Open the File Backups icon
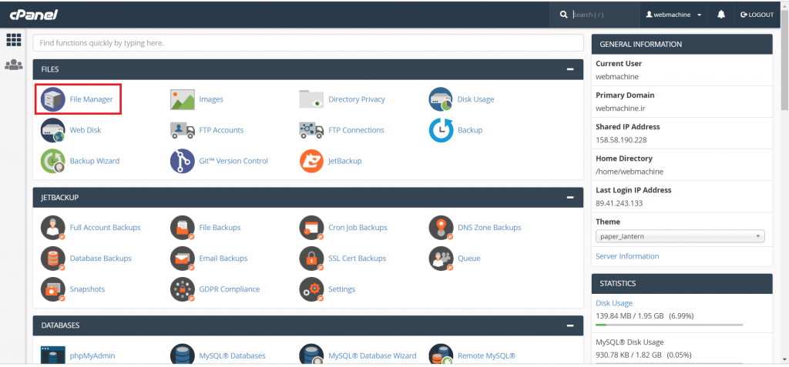Screen dimensions: 789x367 (182, 228)
